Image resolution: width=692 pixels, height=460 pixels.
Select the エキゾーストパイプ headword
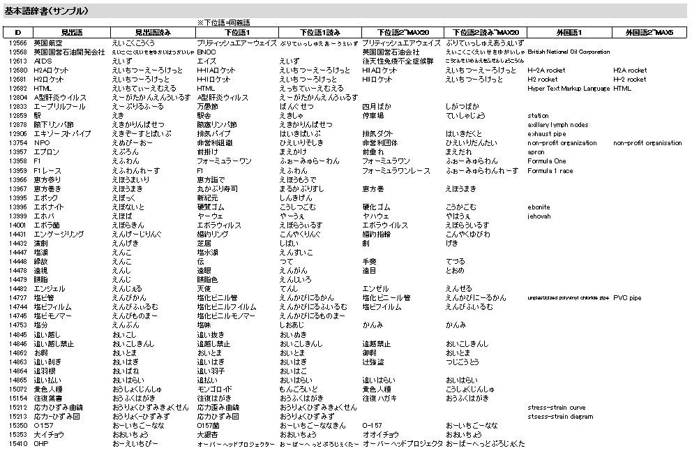pos(62,134)
